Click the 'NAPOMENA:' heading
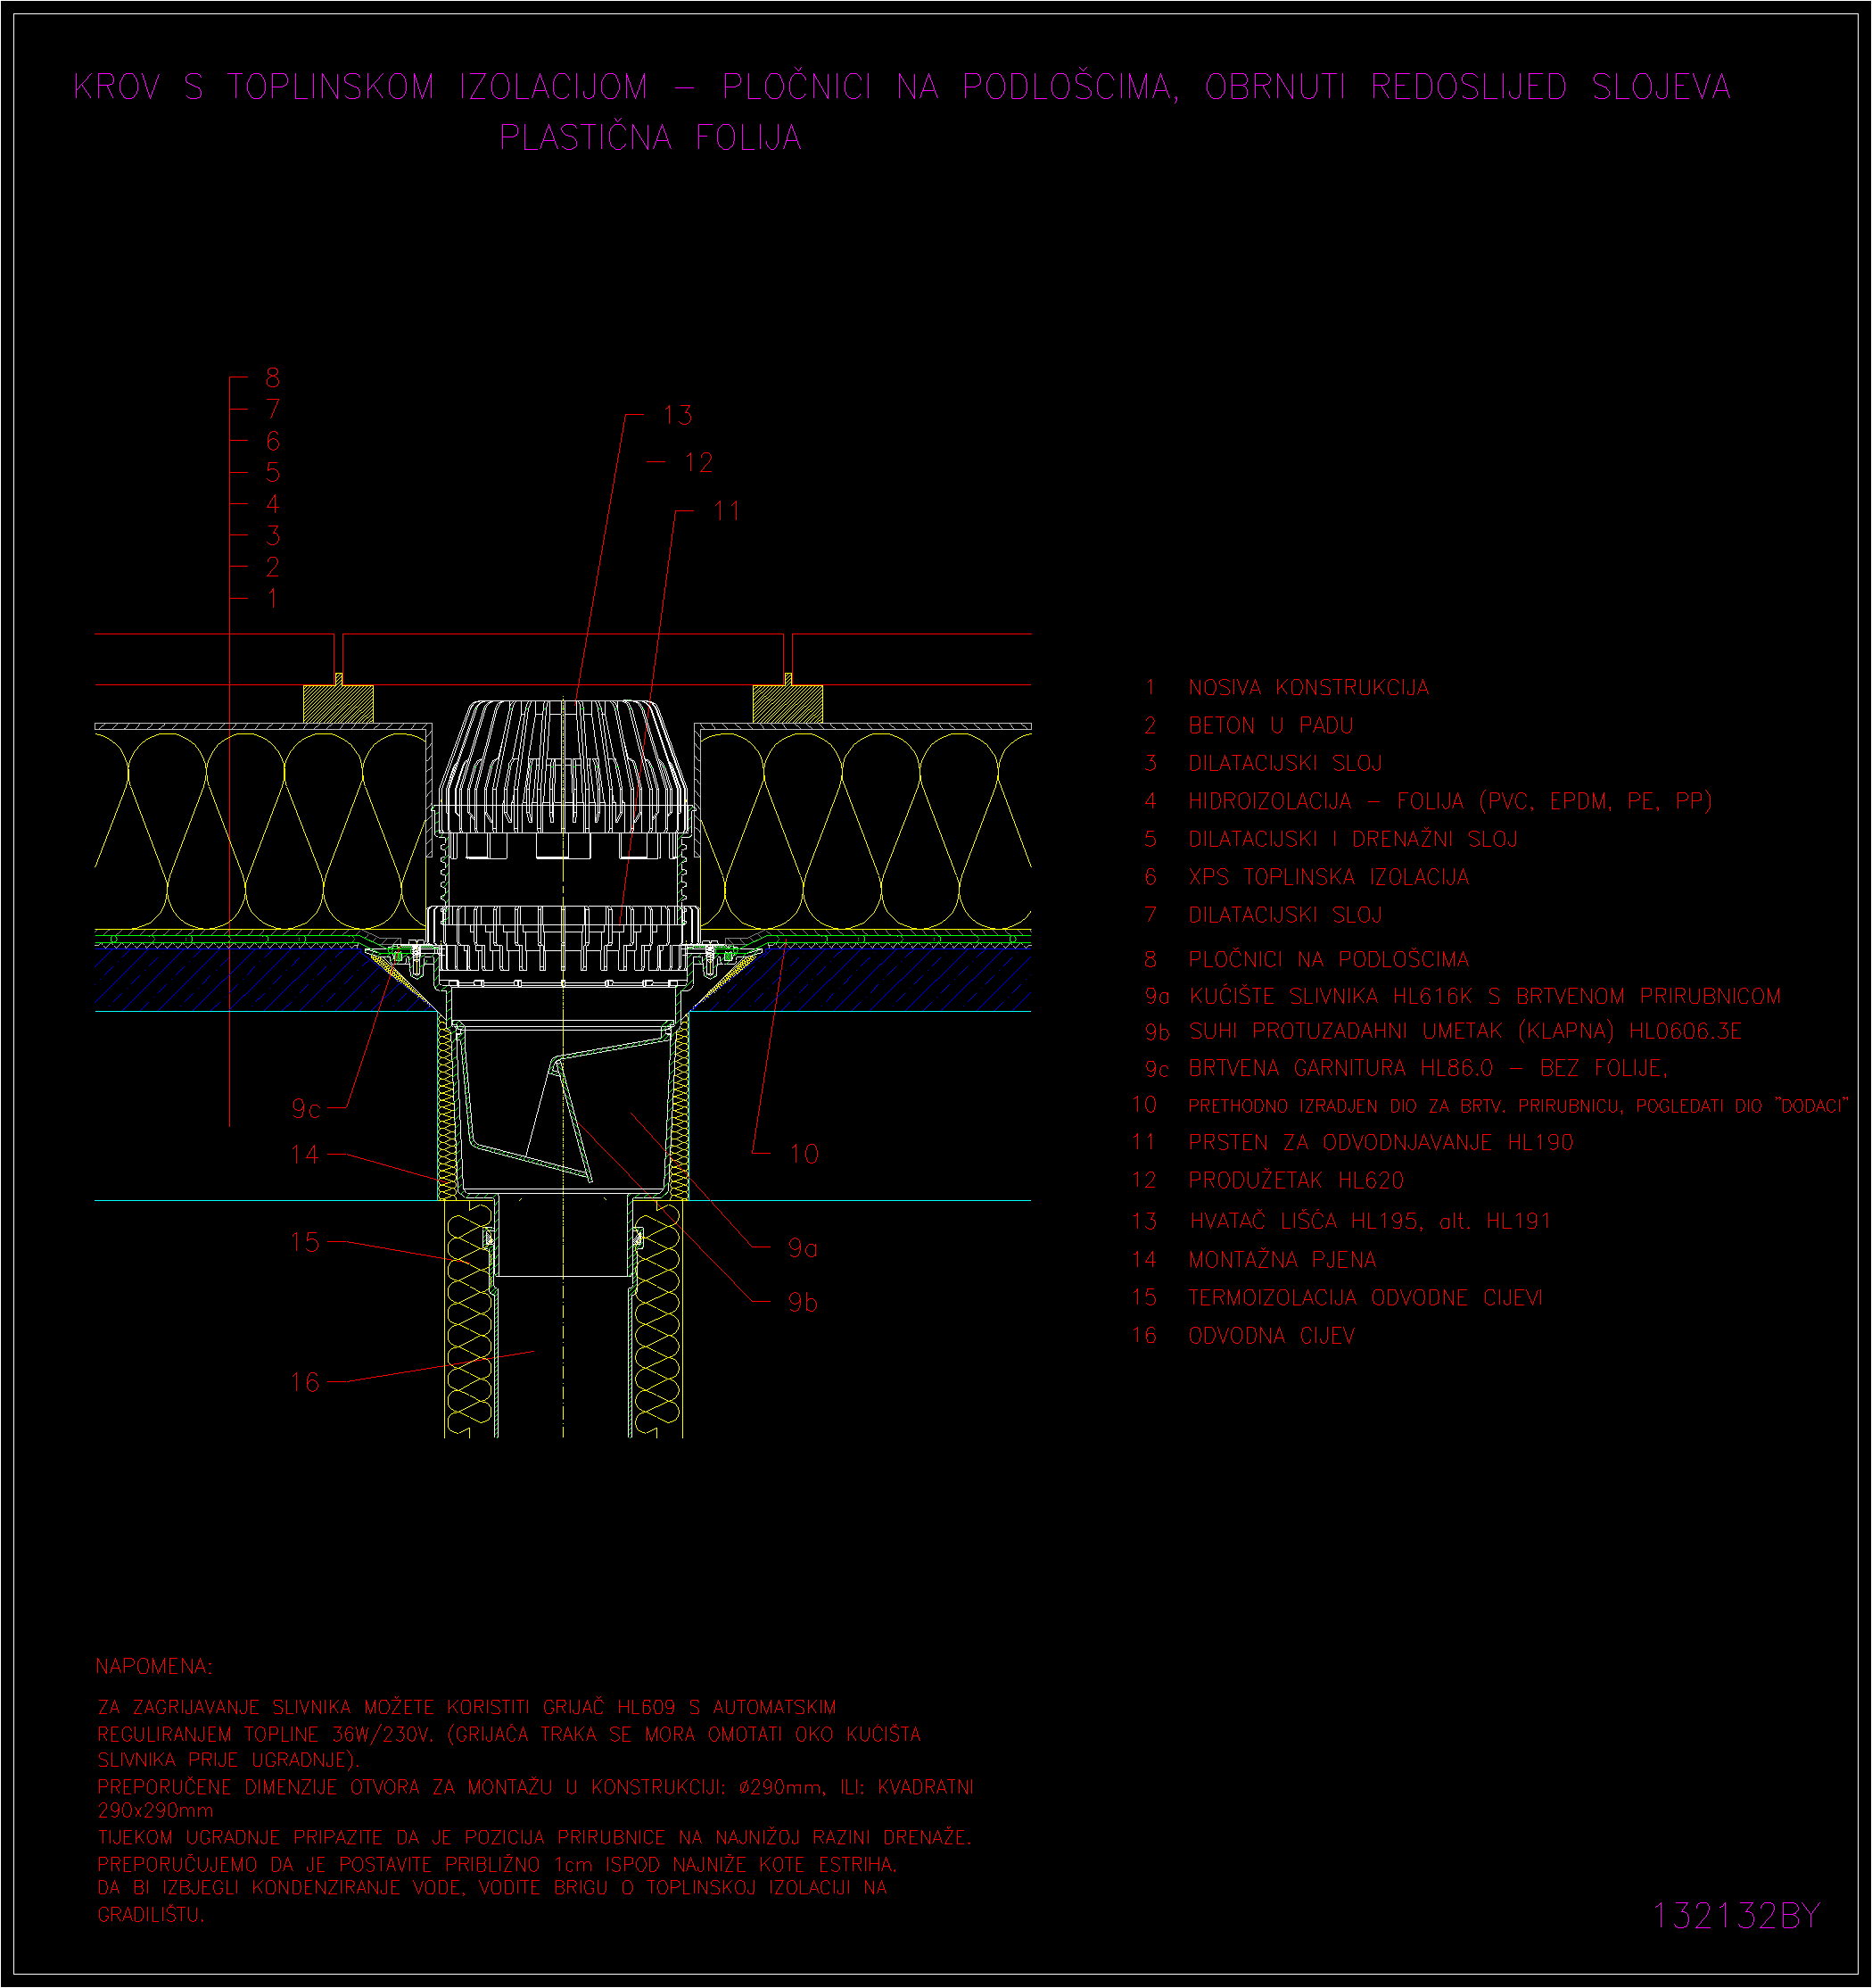The width and height of the screenshot is (1872, 1988). (x=154, y=1666)
